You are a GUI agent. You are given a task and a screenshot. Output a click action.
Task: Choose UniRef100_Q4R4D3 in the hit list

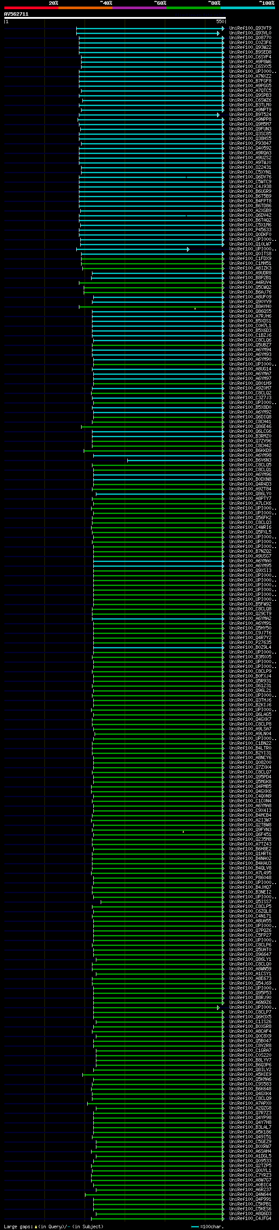pyautogui.click(x=250, y=484)
